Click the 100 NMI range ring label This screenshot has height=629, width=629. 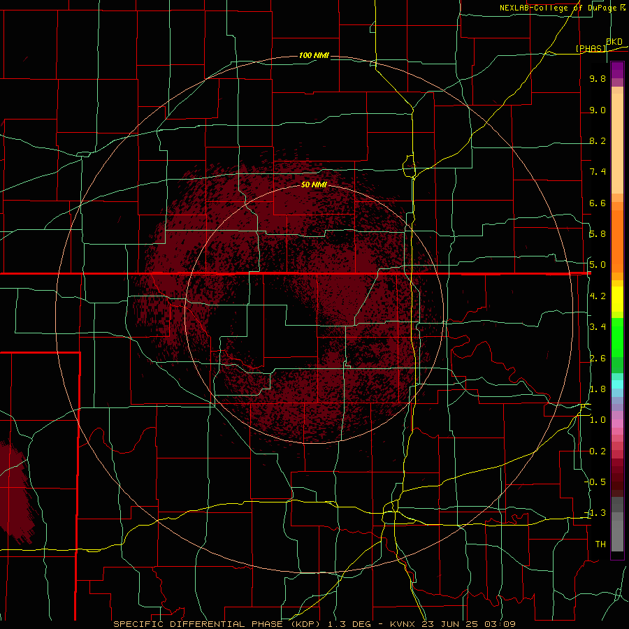(x=314, y=55)
